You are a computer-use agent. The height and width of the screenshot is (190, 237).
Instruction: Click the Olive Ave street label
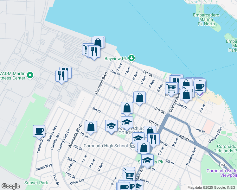tap(77, 182)
